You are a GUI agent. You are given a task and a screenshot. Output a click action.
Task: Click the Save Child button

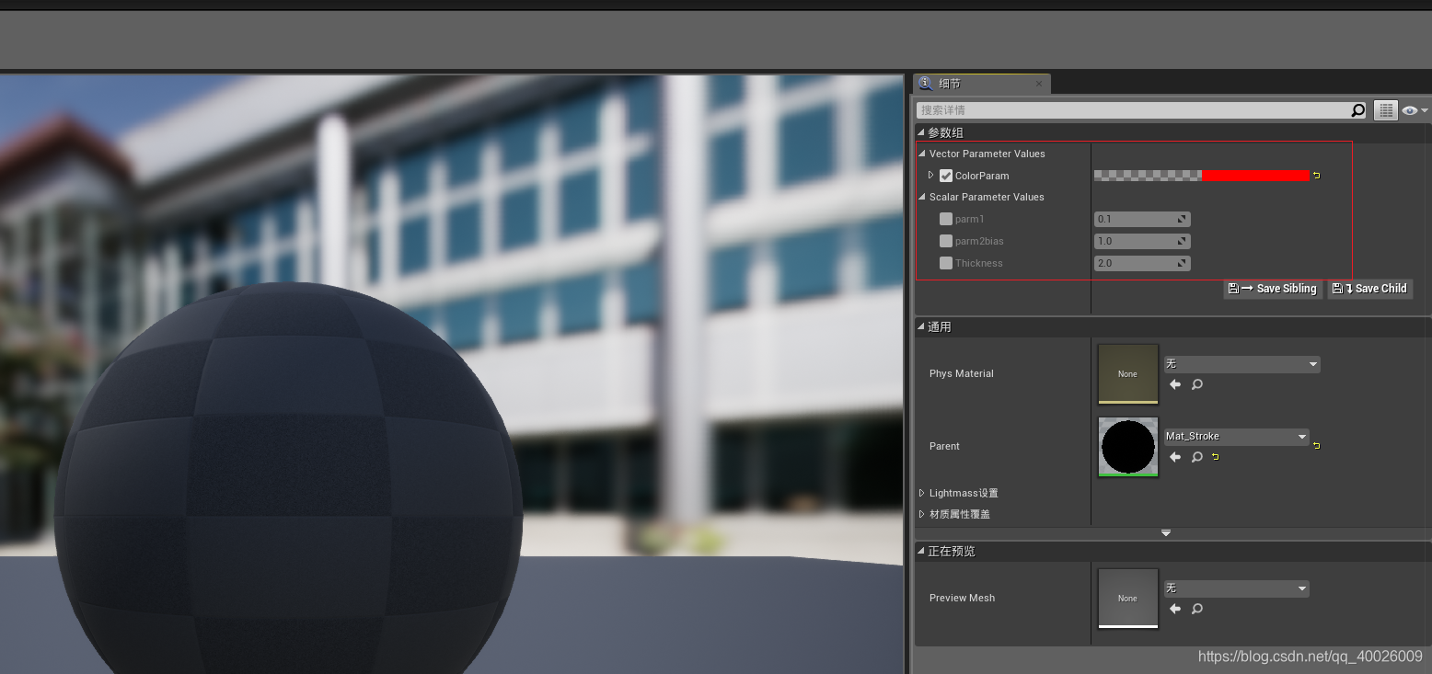click(x=1369, y=289)
